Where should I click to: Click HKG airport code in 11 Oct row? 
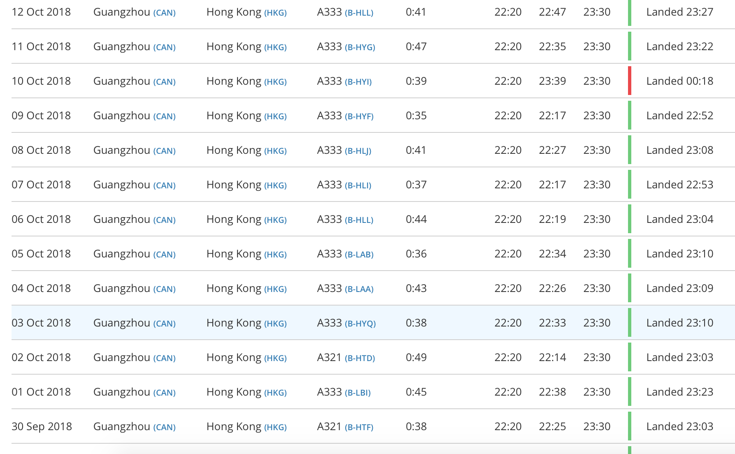point(275,47)
